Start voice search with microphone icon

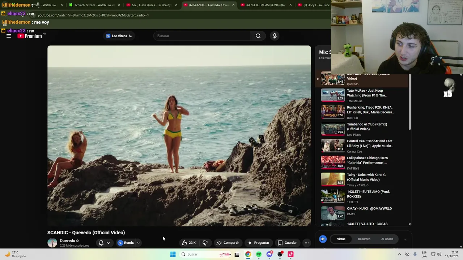(275, 36)
